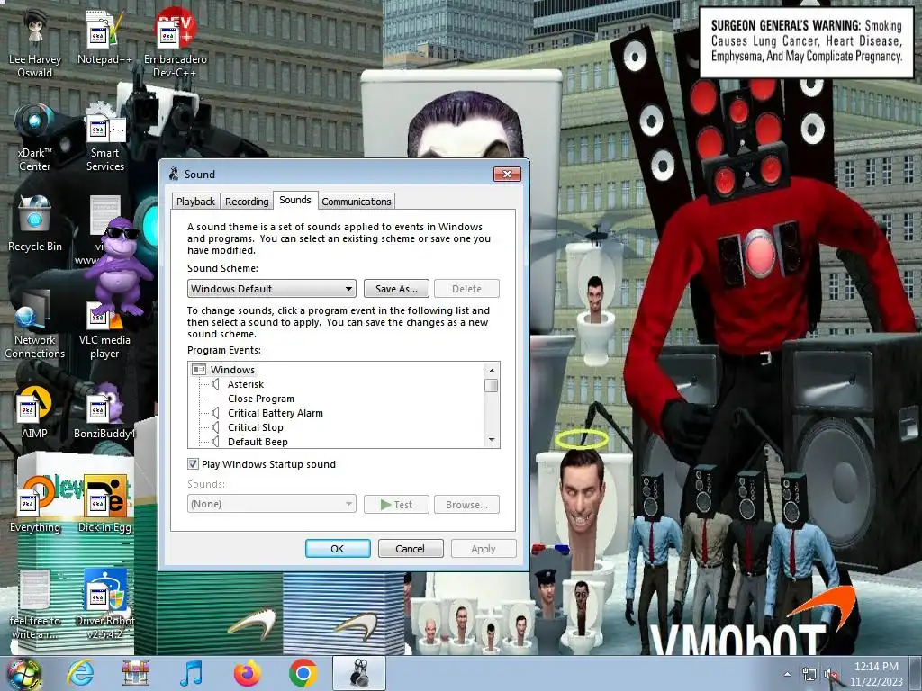Click Program Events scrollbar down arrow
Viewport: 922px width, 691px height.
491,440
